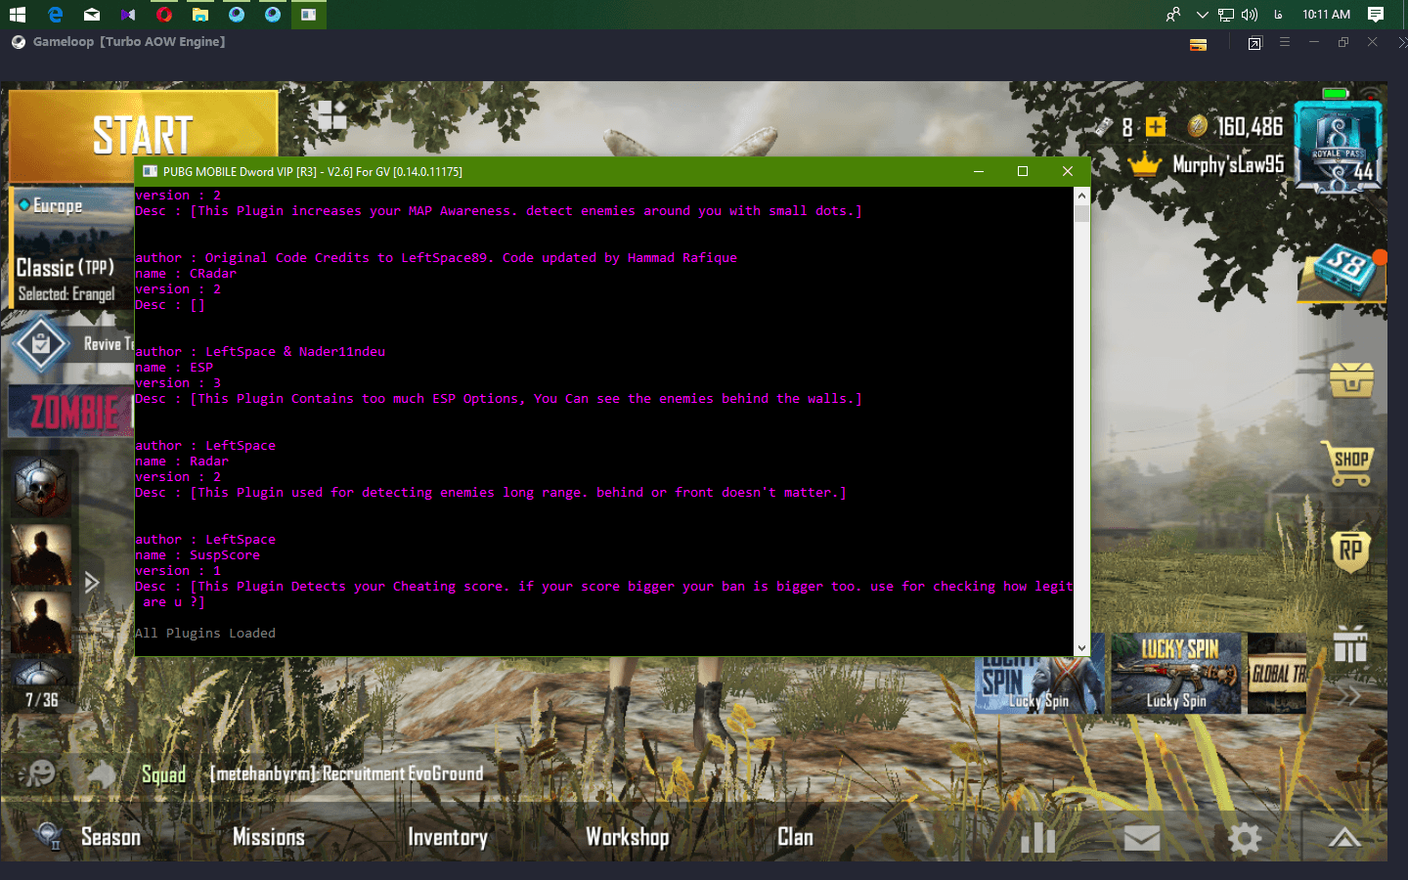Click the "name : SuspScore" console line
This screenshot has height=880, width=1408.
click(x=198, y=555)
